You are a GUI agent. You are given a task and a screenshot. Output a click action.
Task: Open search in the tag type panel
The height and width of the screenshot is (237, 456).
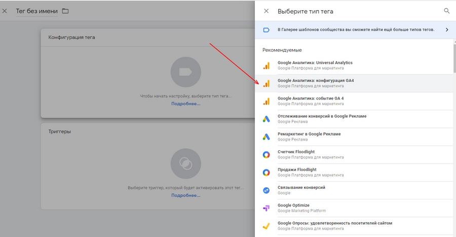[x=447, y=11]
